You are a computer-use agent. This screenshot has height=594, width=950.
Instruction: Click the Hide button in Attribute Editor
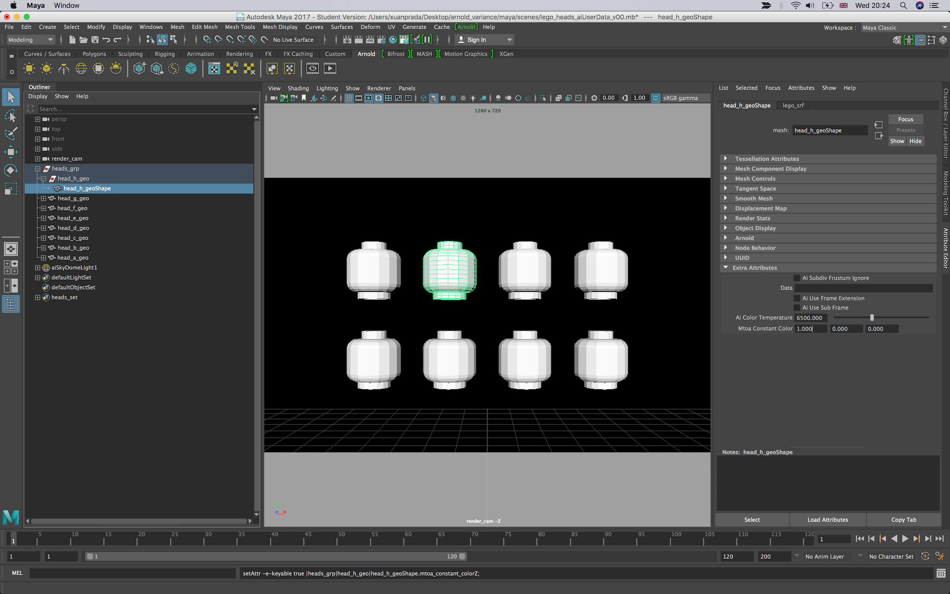coord(915,141)
